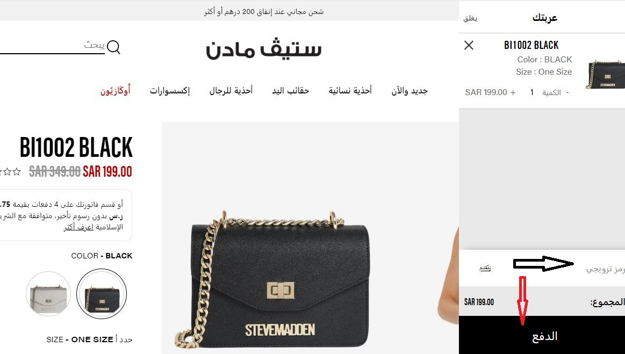Open the أحذية نسائية menu

point(350,91)
